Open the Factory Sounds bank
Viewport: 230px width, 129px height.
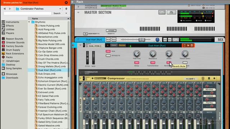(x=13, y=46)
